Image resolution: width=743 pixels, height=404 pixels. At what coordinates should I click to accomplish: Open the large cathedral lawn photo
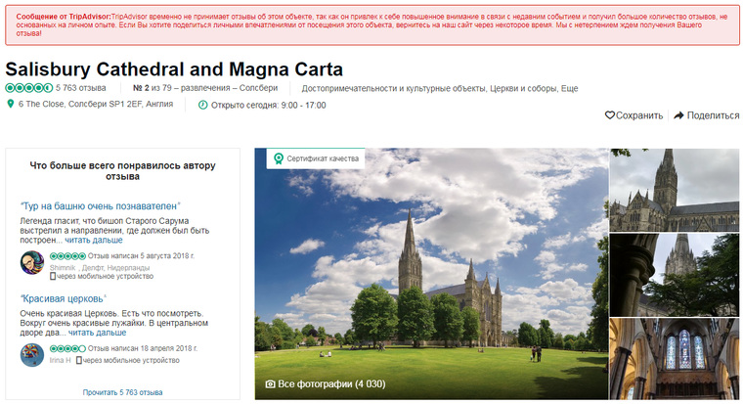coord(431,274)
